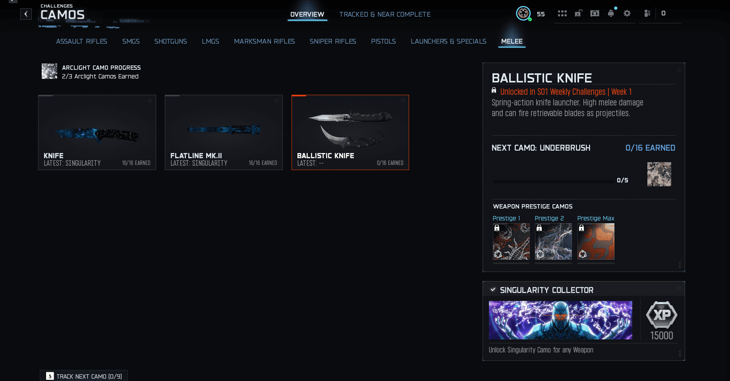Viewport: 730px width, 381px height.
Task: Click the back arrow next to Camos
Action: 26,14
